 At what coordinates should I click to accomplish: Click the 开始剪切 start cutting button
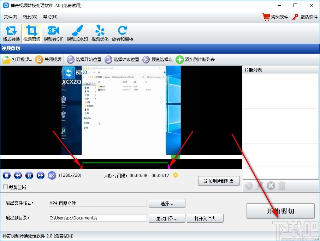coord(280,211)
